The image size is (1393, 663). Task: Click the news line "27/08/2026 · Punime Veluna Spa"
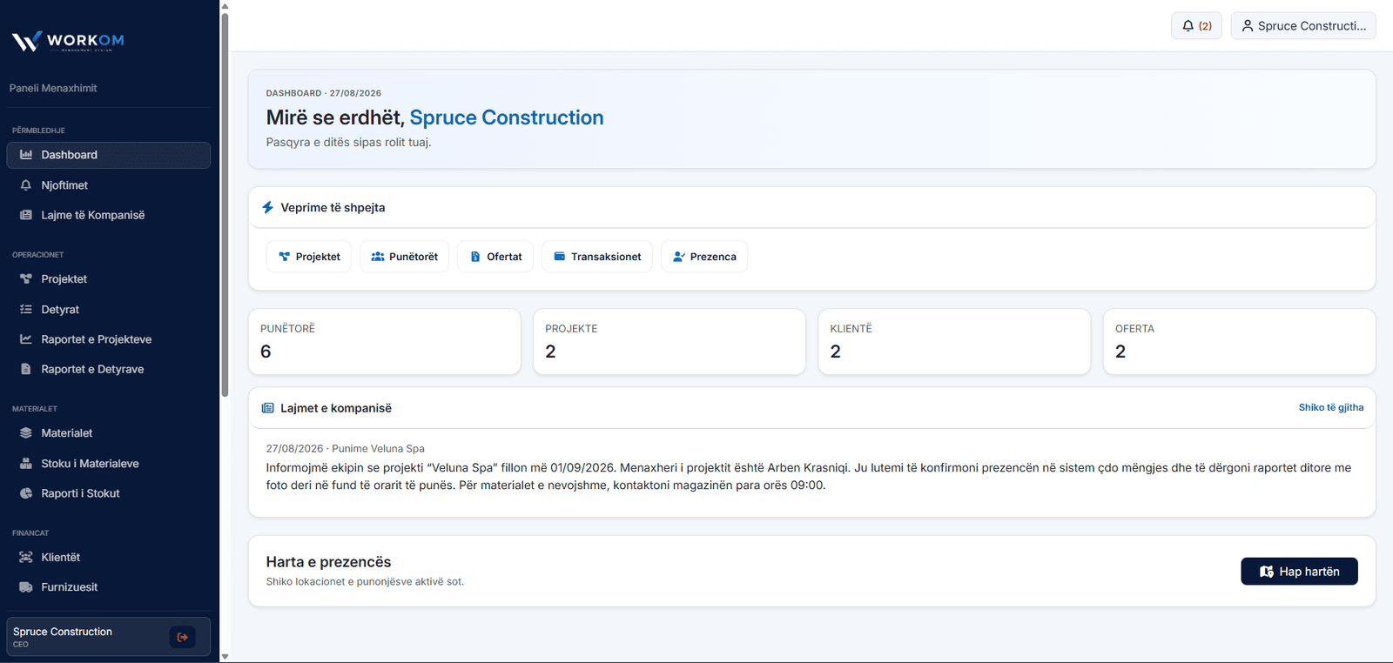click(346, 449)
